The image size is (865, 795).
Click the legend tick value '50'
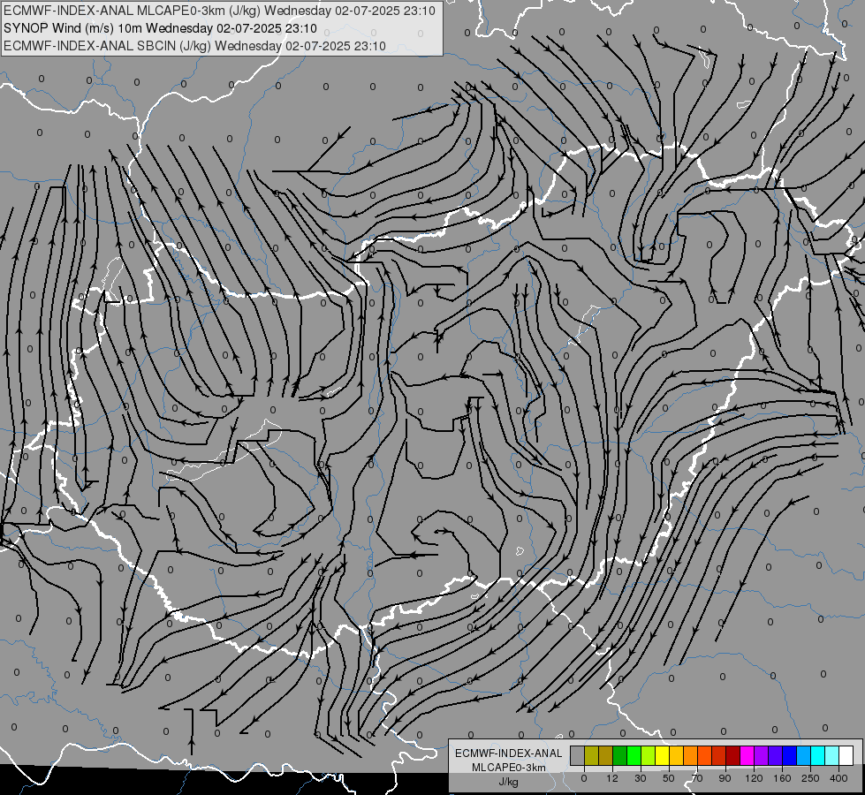pyautogui.click(x=669, y=778)
